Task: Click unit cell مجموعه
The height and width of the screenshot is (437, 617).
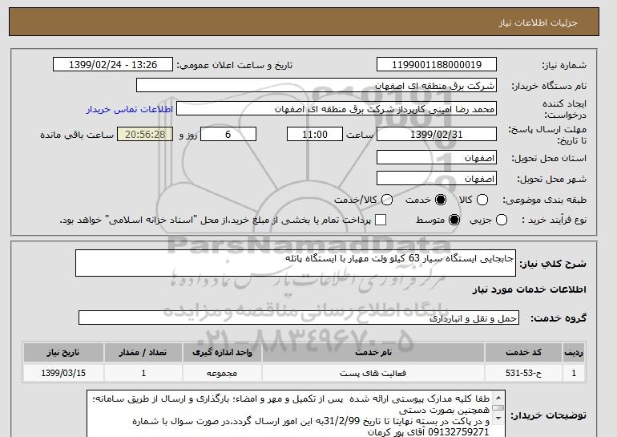Action: (x=222, y=373)
